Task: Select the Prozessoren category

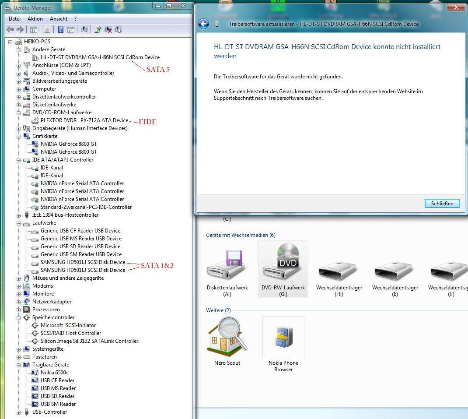Action: tap(46, 310)
